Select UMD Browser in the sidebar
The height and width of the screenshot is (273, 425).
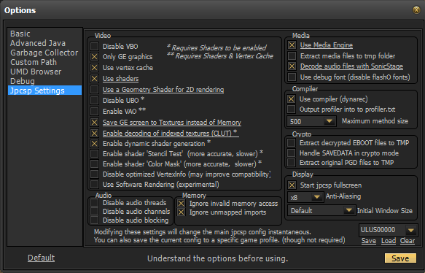36,72
